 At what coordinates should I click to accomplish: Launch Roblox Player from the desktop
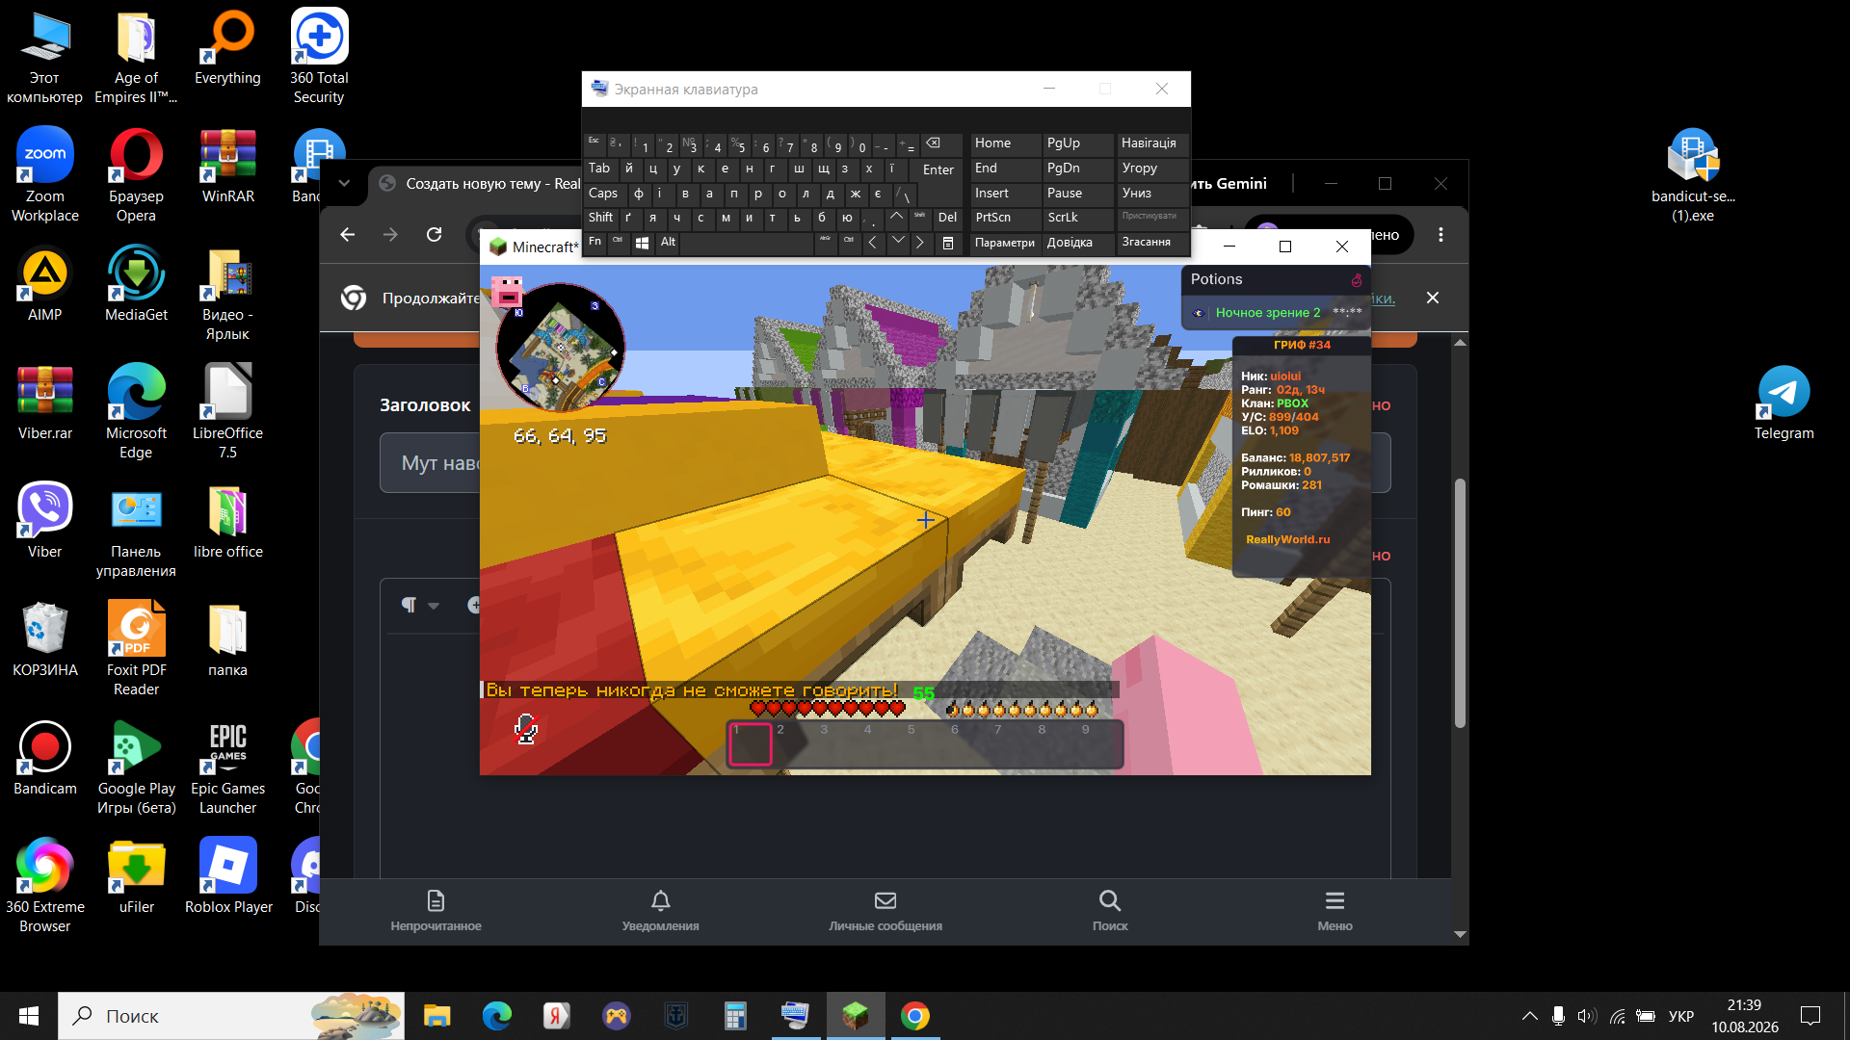click(x=228, y=877)
